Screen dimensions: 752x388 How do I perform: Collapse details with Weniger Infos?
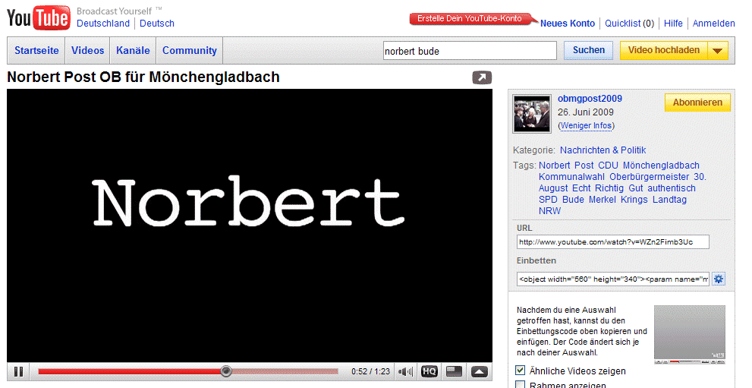(x=586, y=125)
